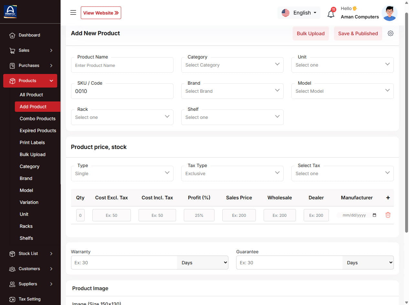Open the notifications bell

pos(330,14)
